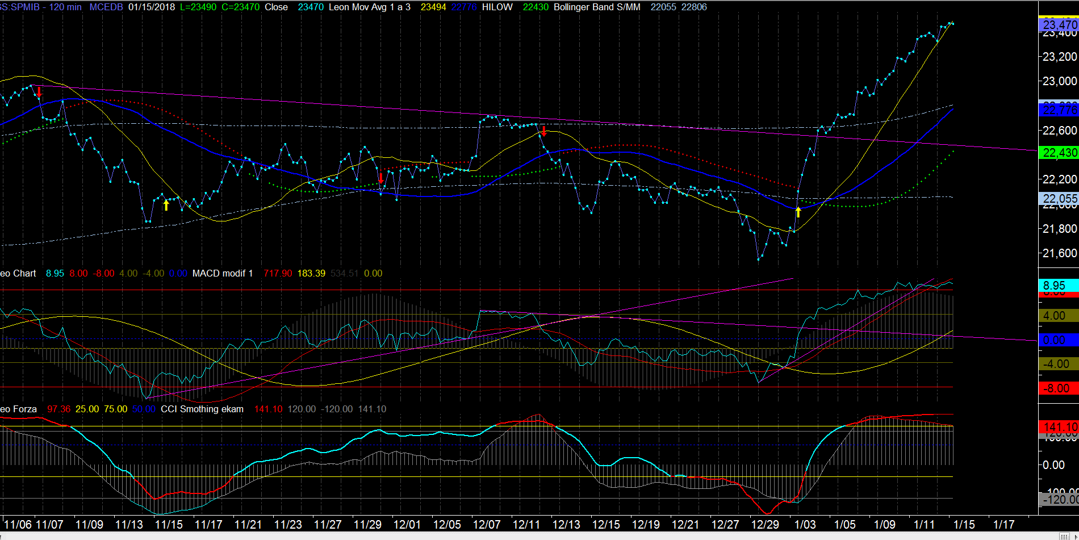The width and height of the screenshot is (1079, 540).
Task: Click the cyan '8.95' tag on the MACD axis
Action: [1059, 286]
